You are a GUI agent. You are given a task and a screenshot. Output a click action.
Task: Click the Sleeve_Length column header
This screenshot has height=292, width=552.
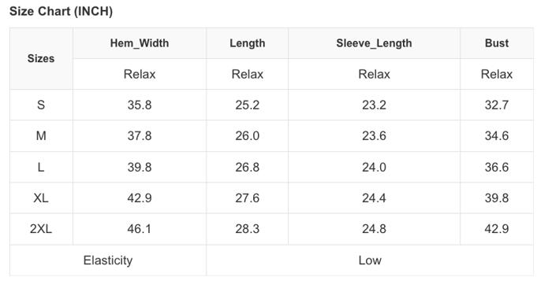[374, 43]
